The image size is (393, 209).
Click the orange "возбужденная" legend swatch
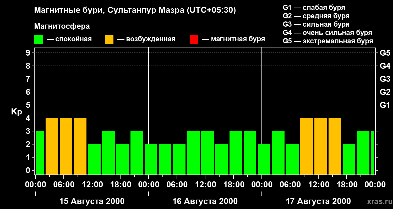click(x=109, y=39)
